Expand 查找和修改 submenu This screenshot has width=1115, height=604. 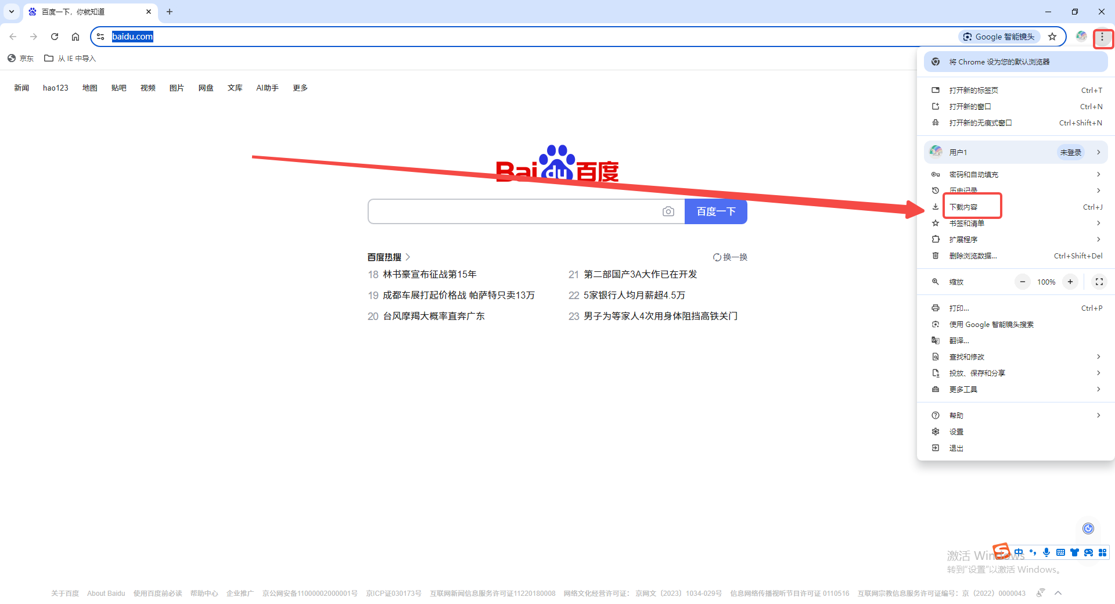coord(1016,357)
